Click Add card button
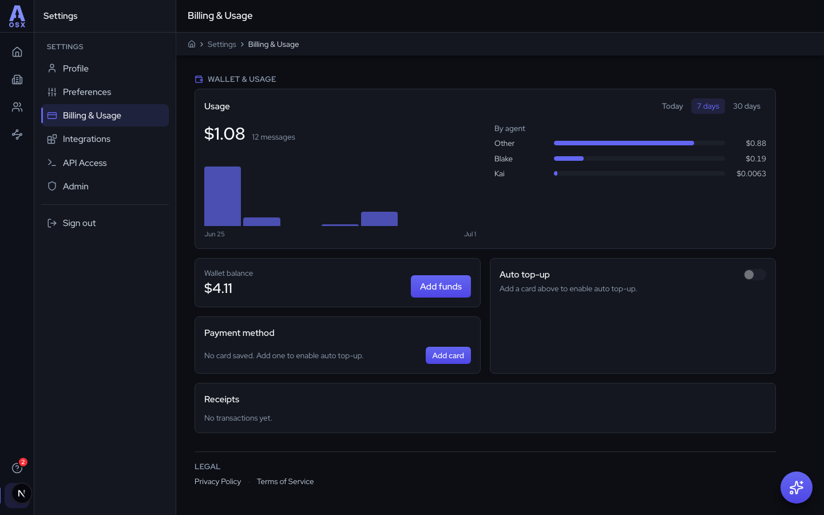Screen dimensions: 824x515 pos(448,355)
